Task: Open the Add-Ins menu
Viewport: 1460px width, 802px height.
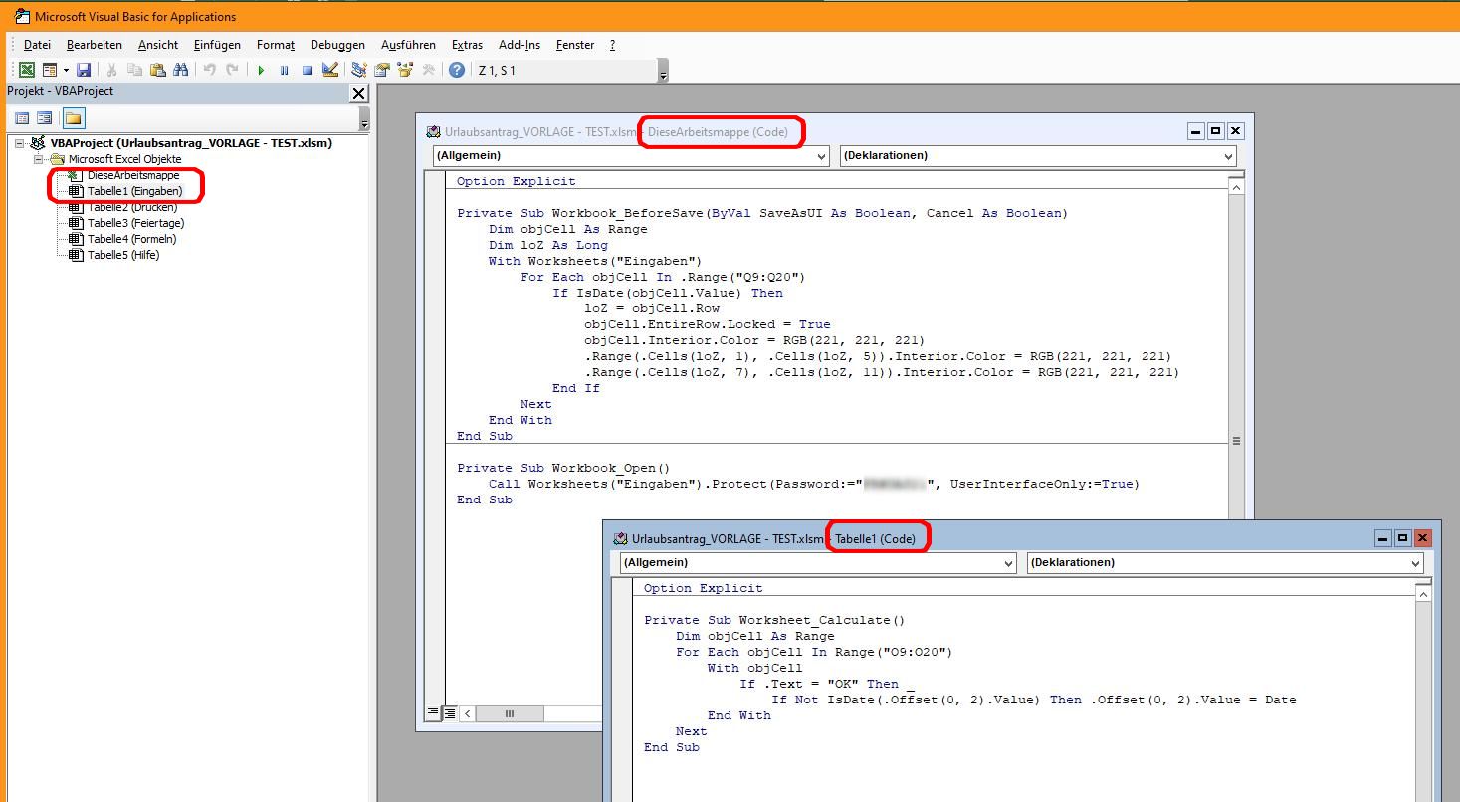Action: pyautogui.click(x=520, y=45)
